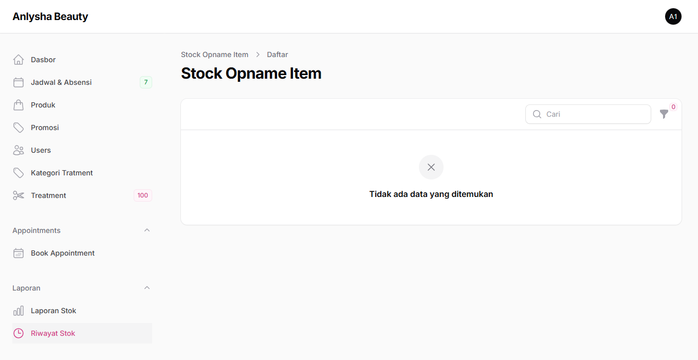698x360 pixels.
Task: Click the Produk shopping bag icon
Action: [x=19, y=105]
